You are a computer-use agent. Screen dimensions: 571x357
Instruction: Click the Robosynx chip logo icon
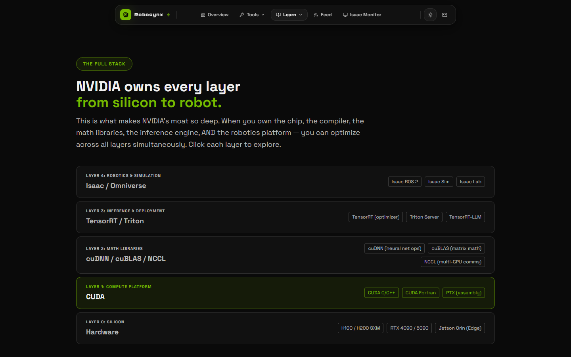pyautogui.click(x=126, y=15)
